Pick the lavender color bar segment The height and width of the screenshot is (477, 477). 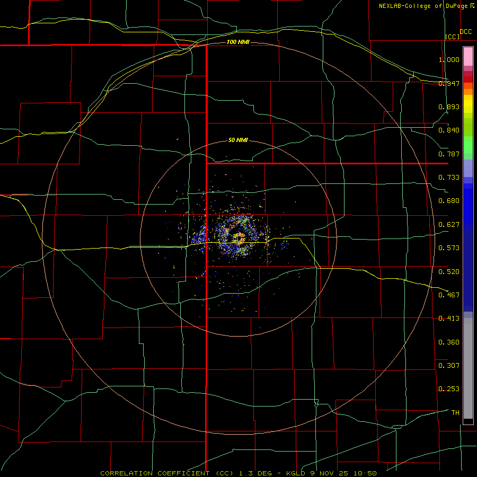coord(468,168)
